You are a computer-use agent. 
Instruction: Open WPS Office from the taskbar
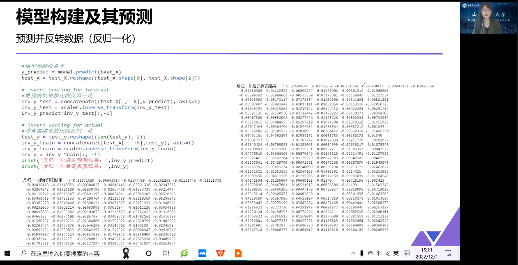pyautogui.click(x=220, y=254)
